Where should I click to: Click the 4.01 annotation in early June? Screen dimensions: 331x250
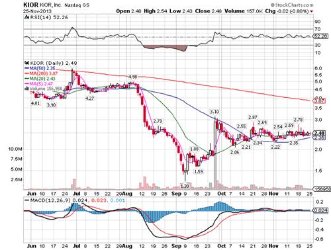click(x=35, y=103)
